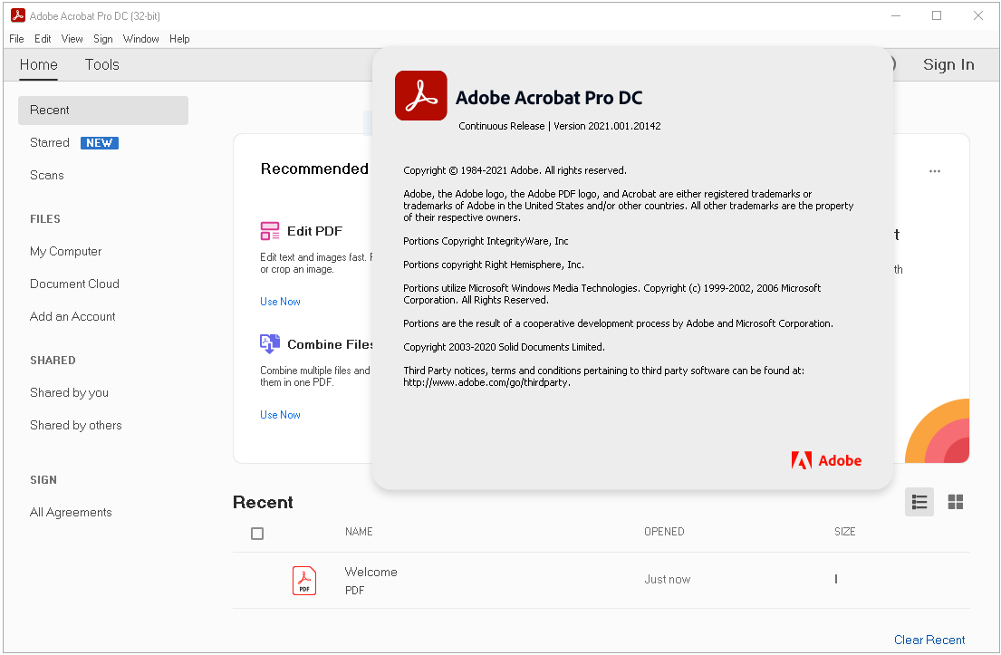Switch to the Home tab

tap(38, 64)
